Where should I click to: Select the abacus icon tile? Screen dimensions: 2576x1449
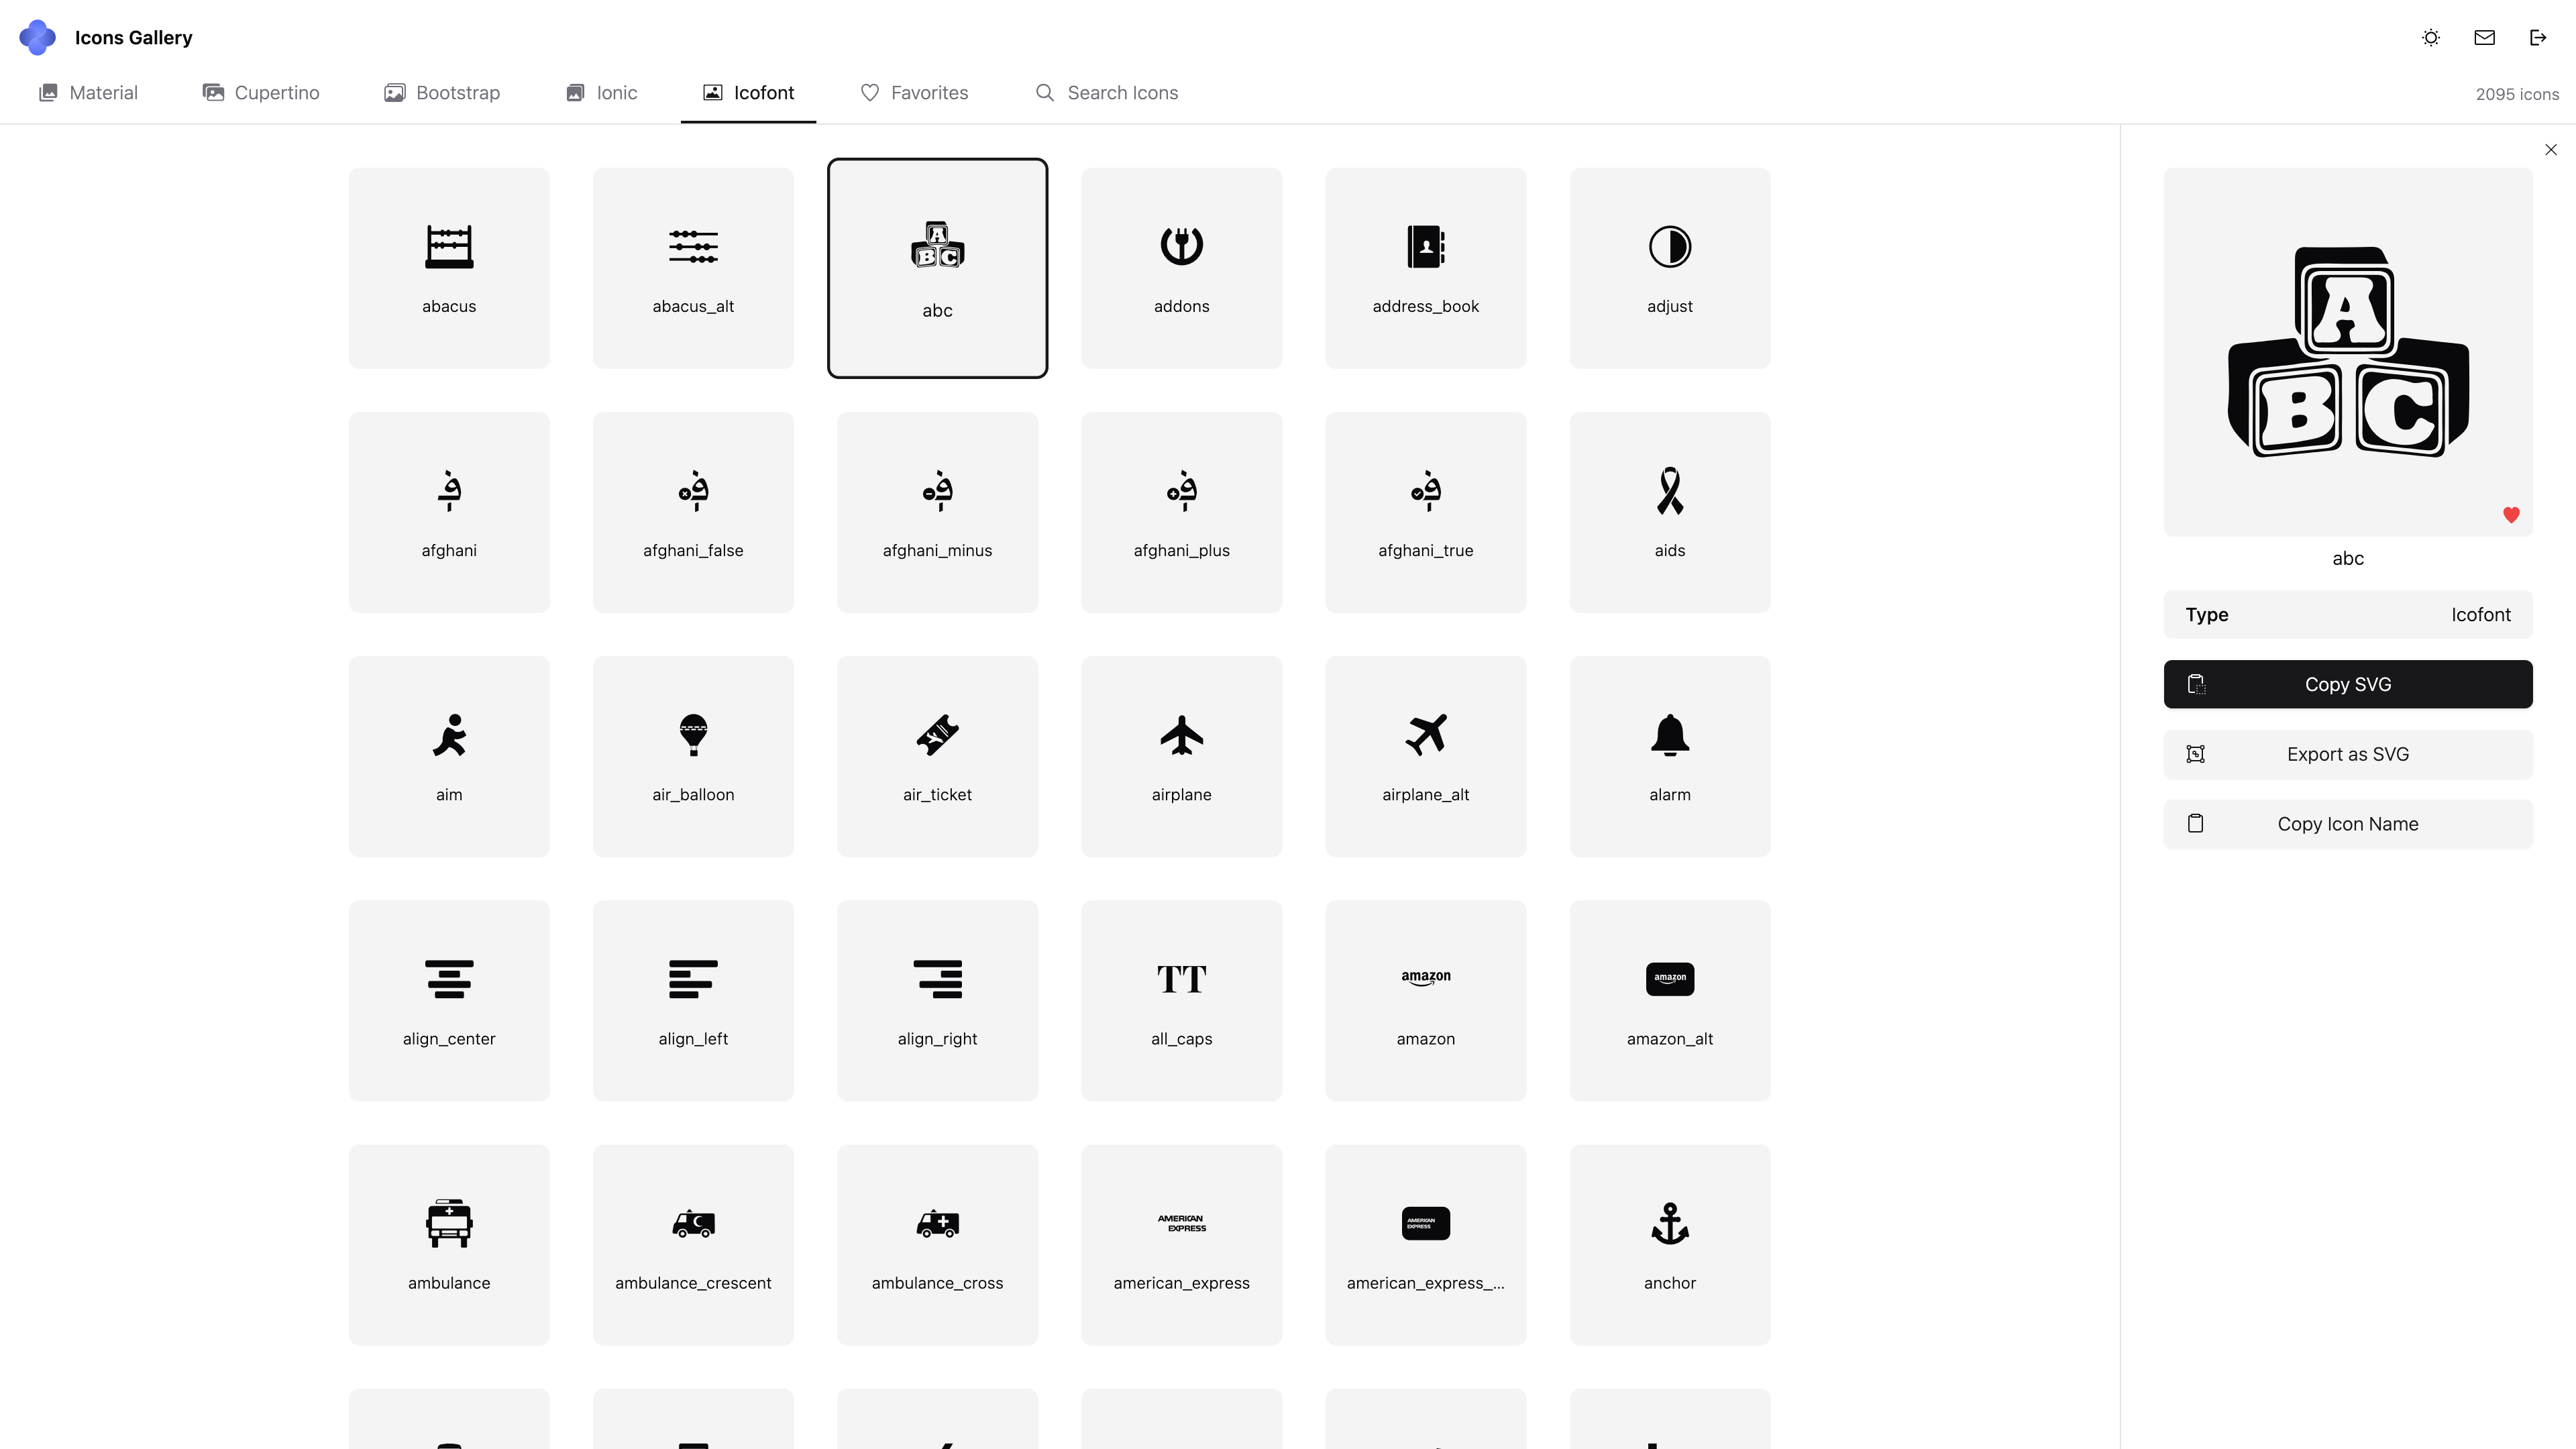tap(449, 268)
